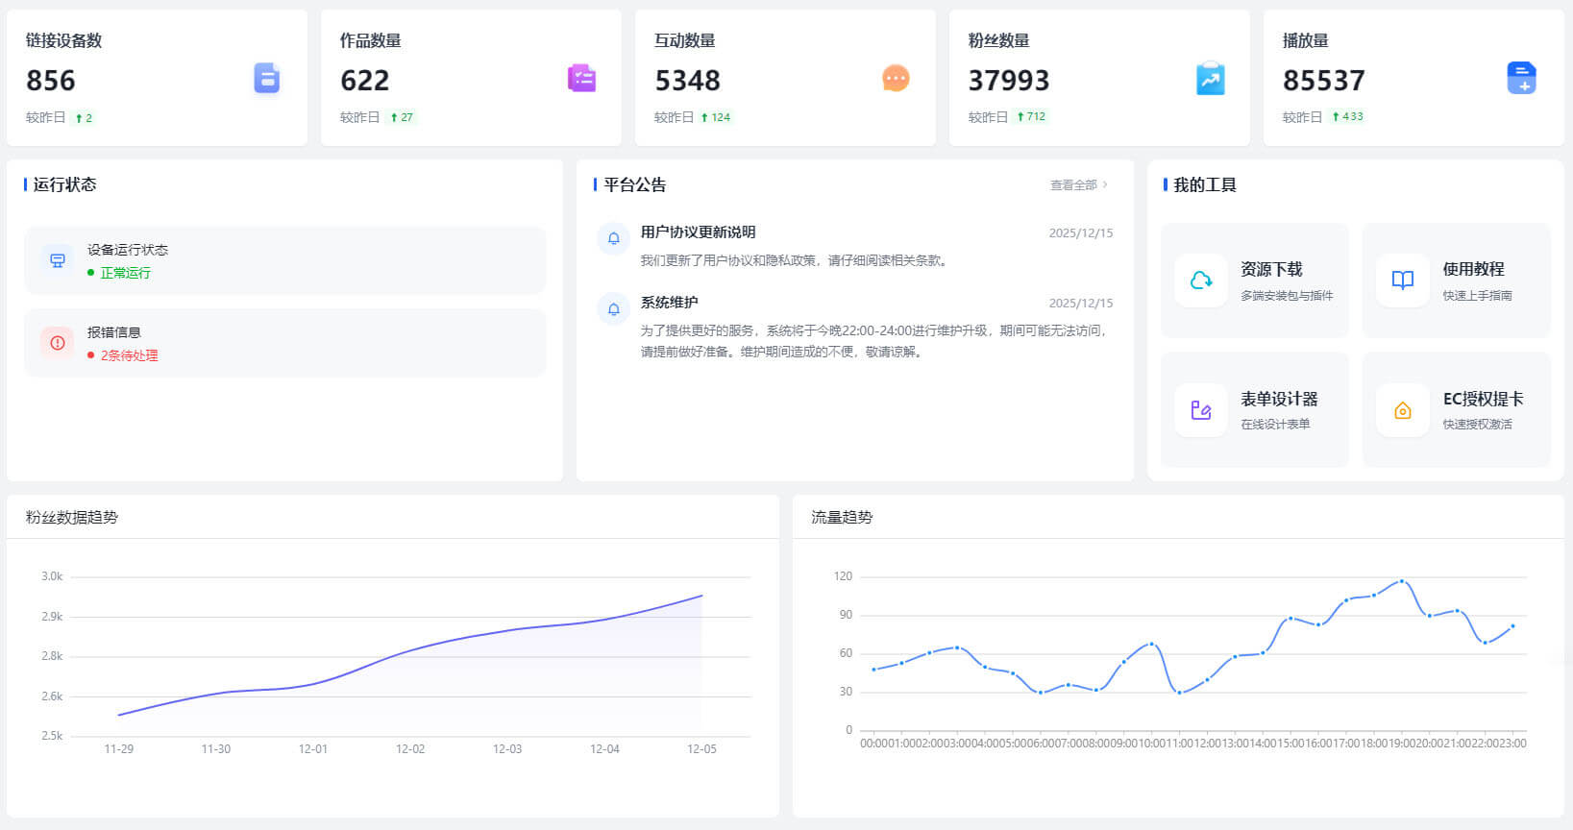Open the 使用教程 tool card
The image size is (1573, 830).
click(1456, 281)
